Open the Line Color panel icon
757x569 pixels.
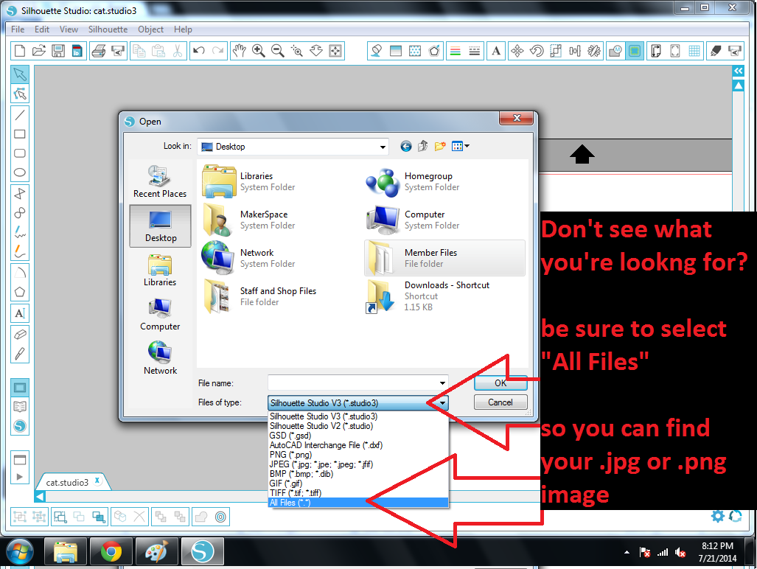[456, 51]
